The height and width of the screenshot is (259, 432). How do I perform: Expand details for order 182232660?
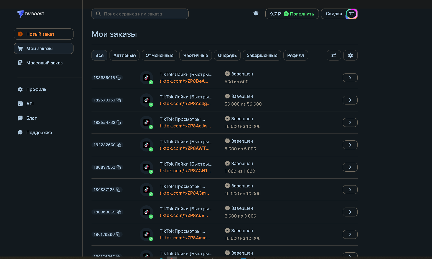point(350,145)
